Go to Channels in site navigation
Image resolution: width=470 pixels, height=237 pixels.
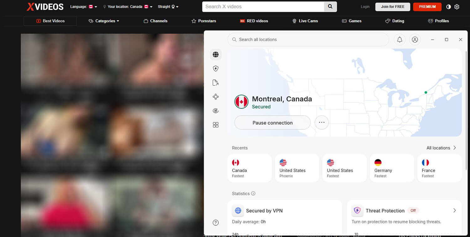point(155,21)
